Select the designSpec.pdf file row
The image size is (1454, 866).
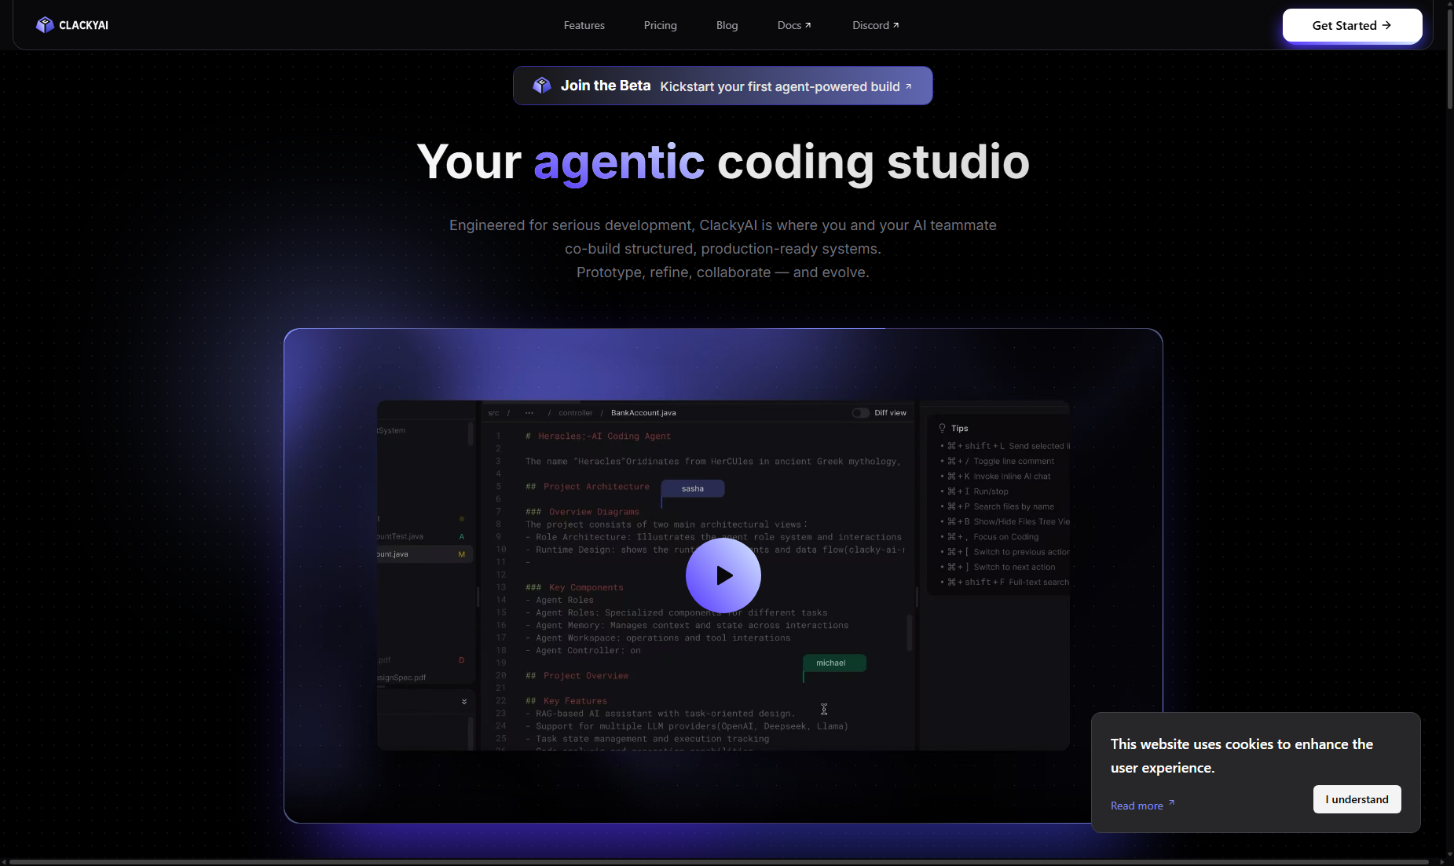[x=424, y=678]
